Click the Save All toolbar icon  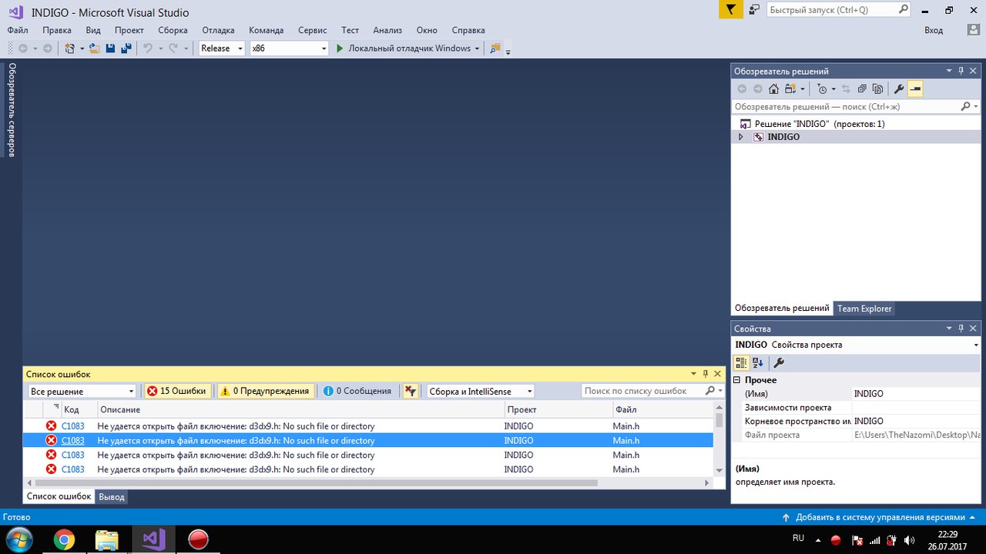pyautogui.click(x=124, y=48)
